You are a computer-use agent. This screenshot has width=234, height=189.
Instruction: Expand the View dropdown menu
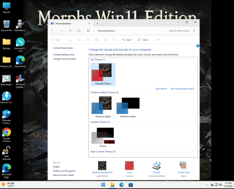tap(144, 40)
